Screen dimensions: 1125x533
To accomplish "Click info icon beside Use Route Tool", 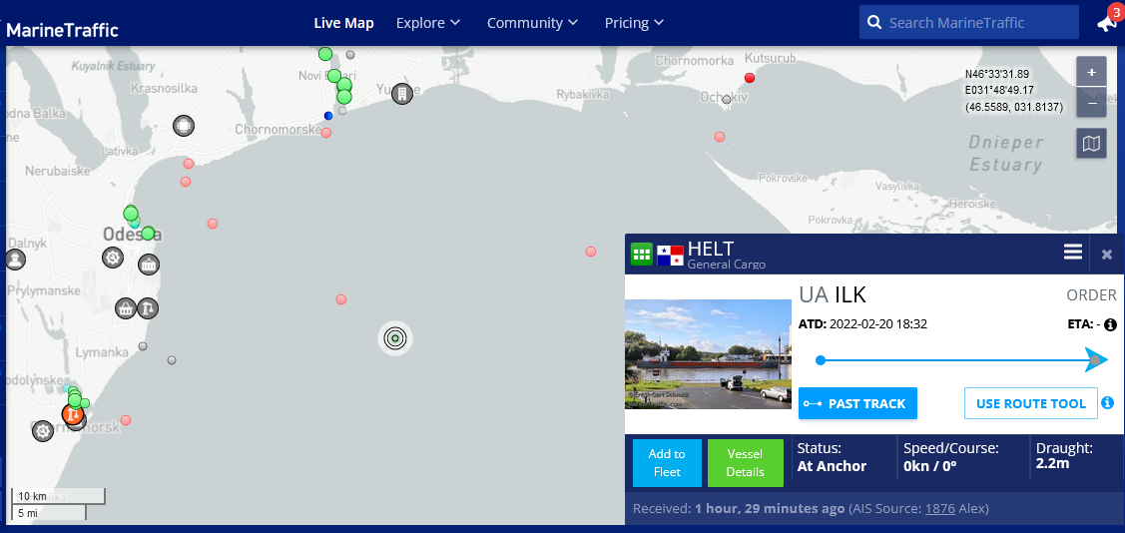I will click(x=1107, y=403).
